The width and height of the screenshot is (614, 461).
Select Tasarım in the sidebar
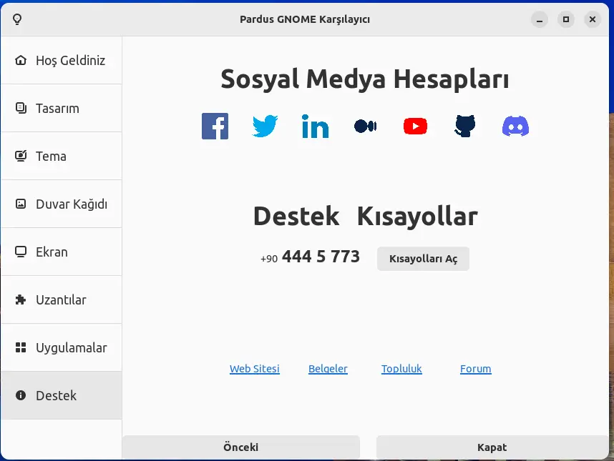[62, 109]
